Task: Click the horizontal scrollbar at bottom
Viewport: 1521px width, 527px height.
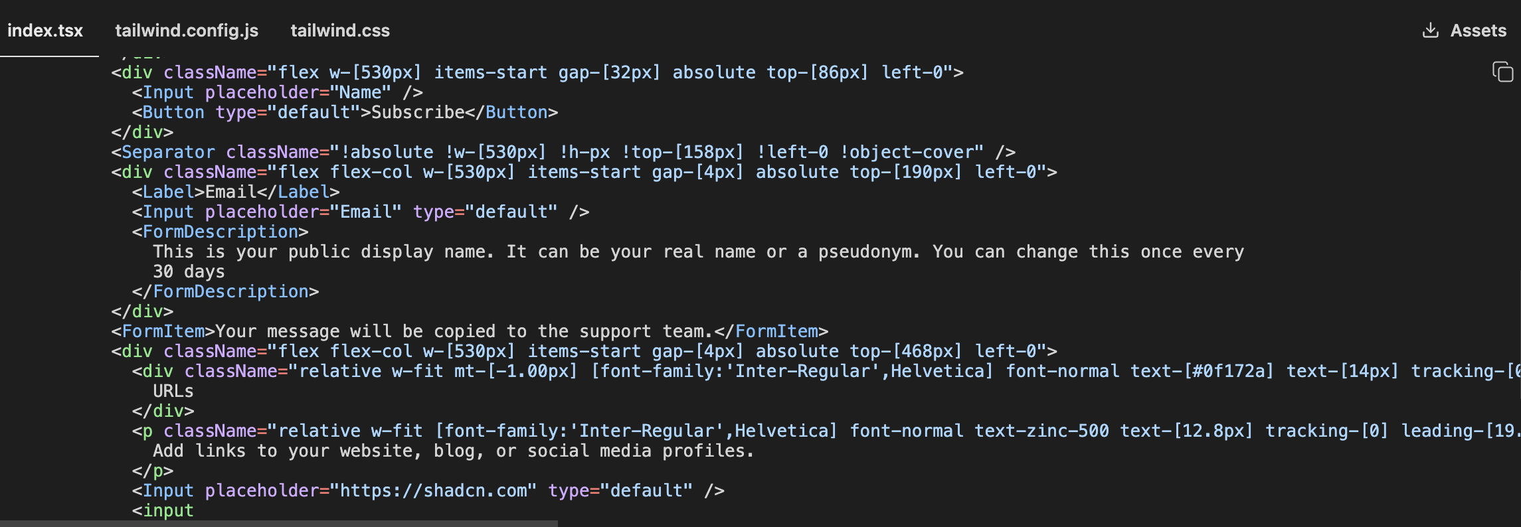Action: coord(279,524)
